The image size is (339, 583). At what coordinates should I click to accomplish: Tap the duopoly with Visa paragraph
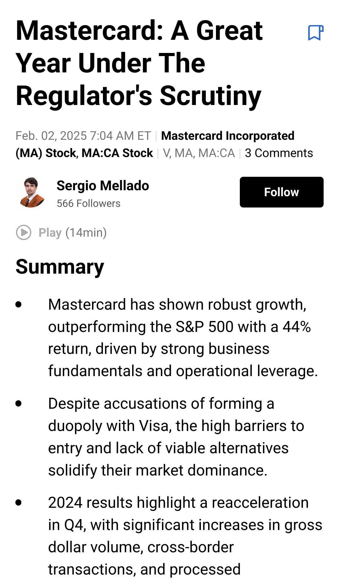pyautogui.click(x=176, y=437)
